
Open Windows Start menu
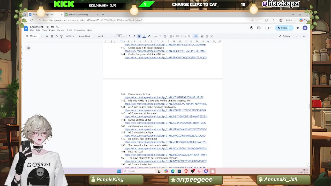[119, 171]
